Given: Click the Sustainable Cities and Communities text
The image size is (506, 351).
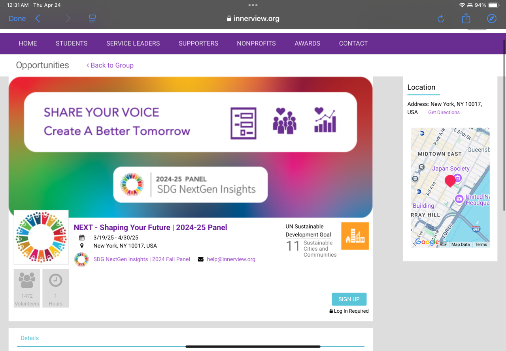Looking at the screenshot, I should (320, 249).
